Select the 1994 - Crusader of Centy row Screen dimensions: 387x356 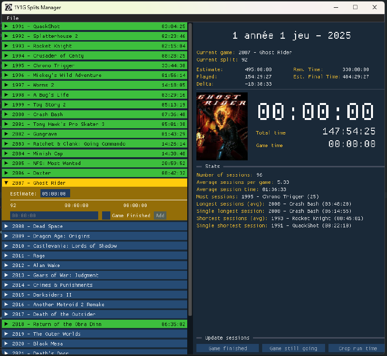tap(94, 56)
